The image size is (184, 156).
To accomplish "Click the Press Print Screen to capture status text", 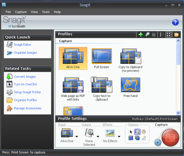I will (24, 153).
